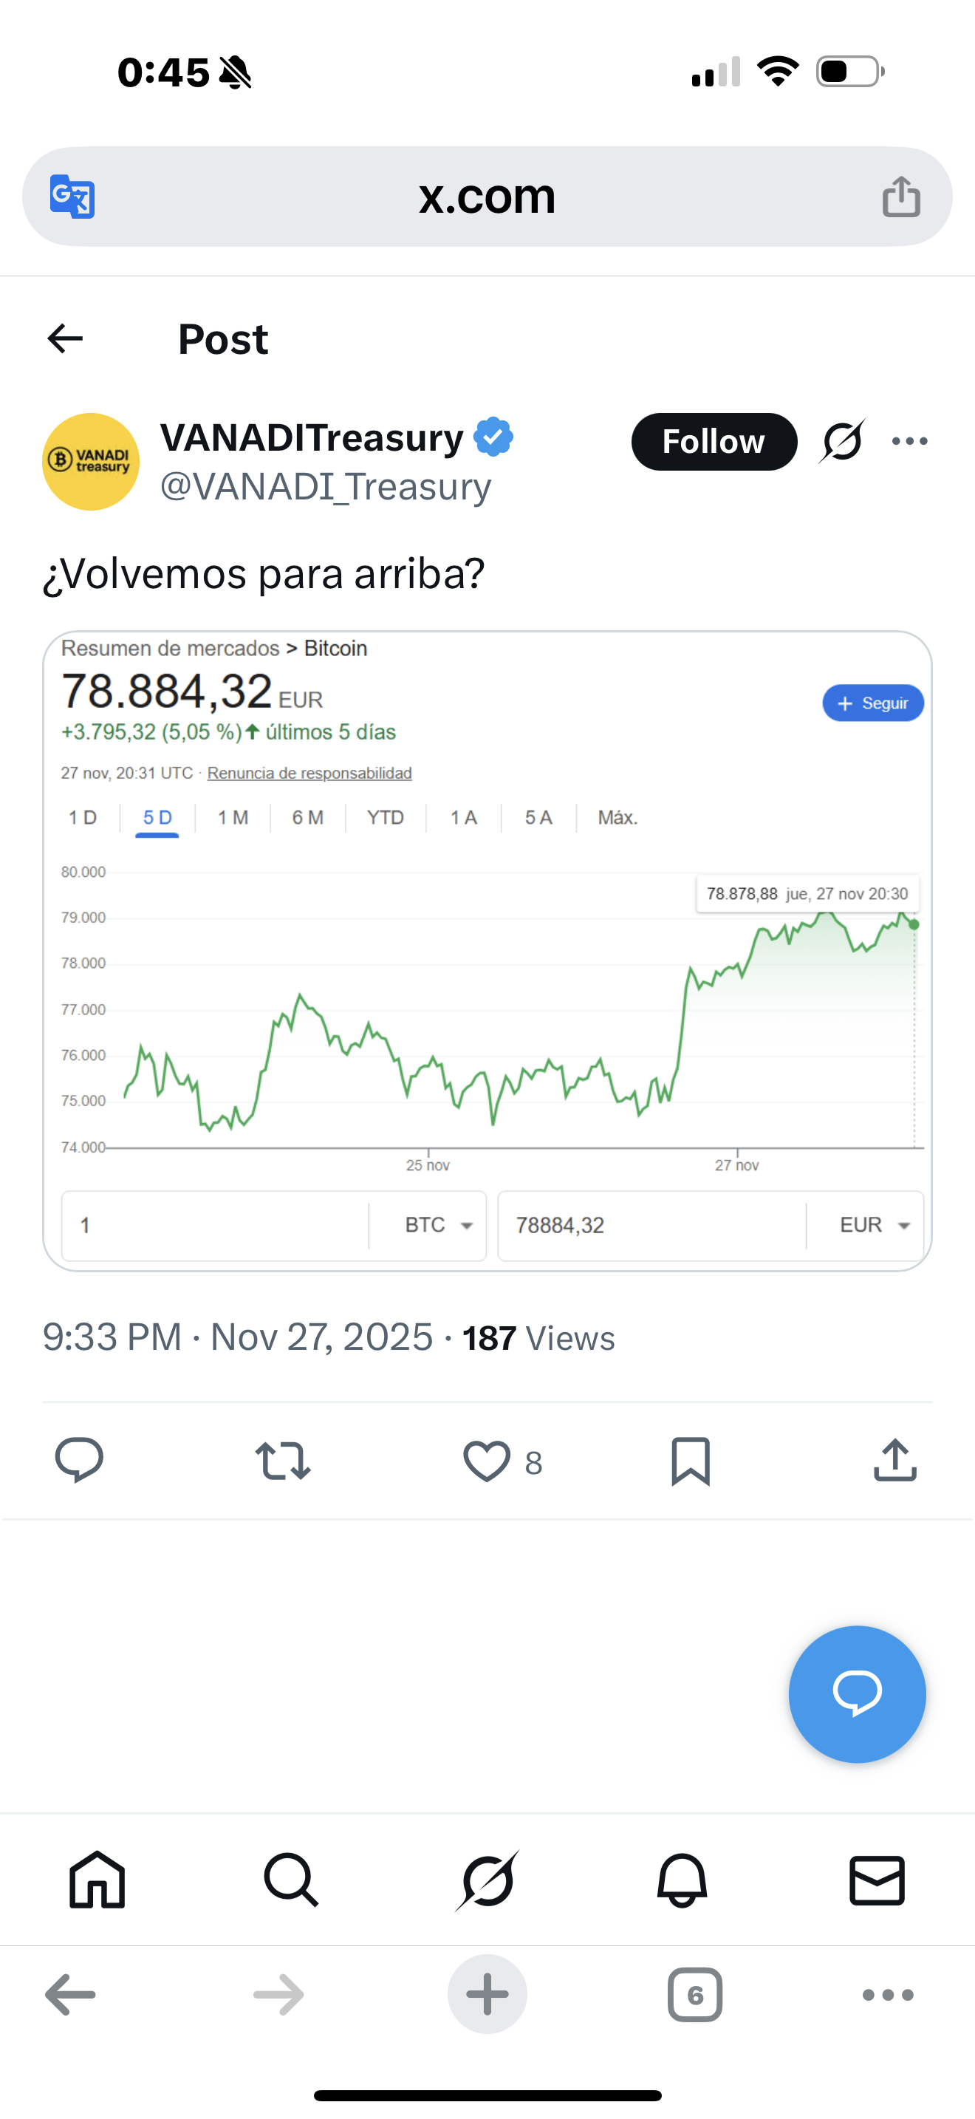Tap the Google Translate icon in address bar
The height and width of the screenshot is (2119, 975).
point(72,197)
